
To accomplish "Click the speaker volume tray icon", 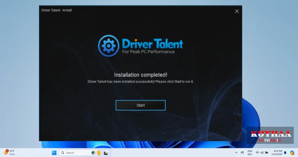I will click(x=262, y=153).
